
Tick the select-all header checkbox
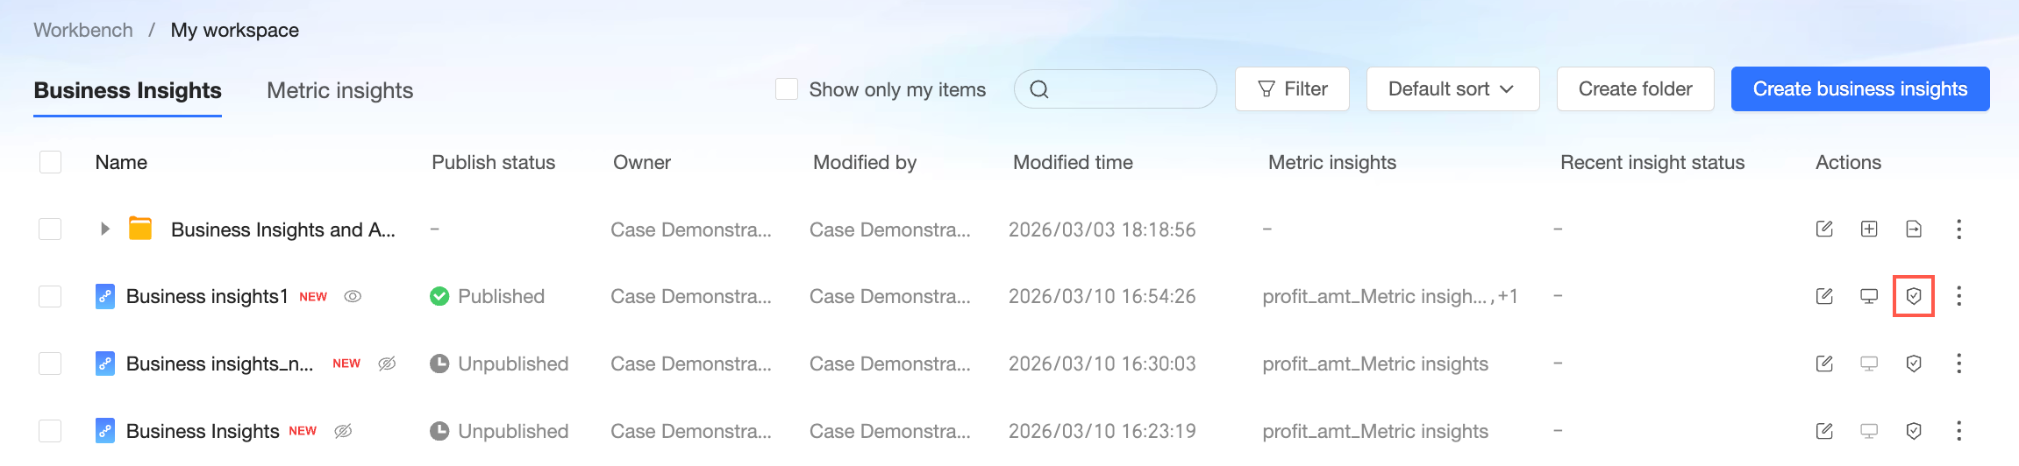(50, 162)
